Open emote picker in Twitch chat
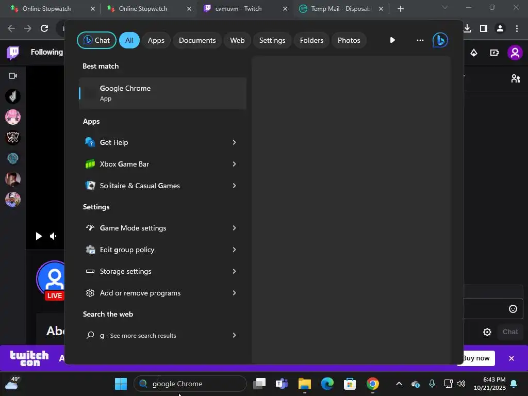This screenshot has height=396, width=528. (x=513, y=309)
